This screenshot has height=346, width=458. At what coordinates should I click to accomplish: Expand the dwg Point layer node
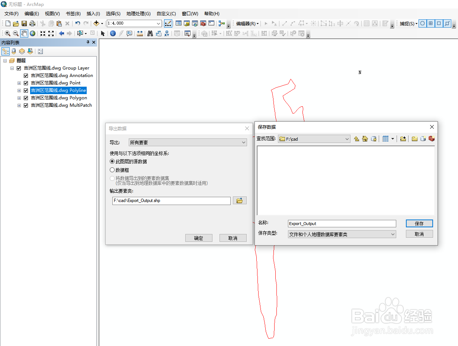(x=19, y=83)
